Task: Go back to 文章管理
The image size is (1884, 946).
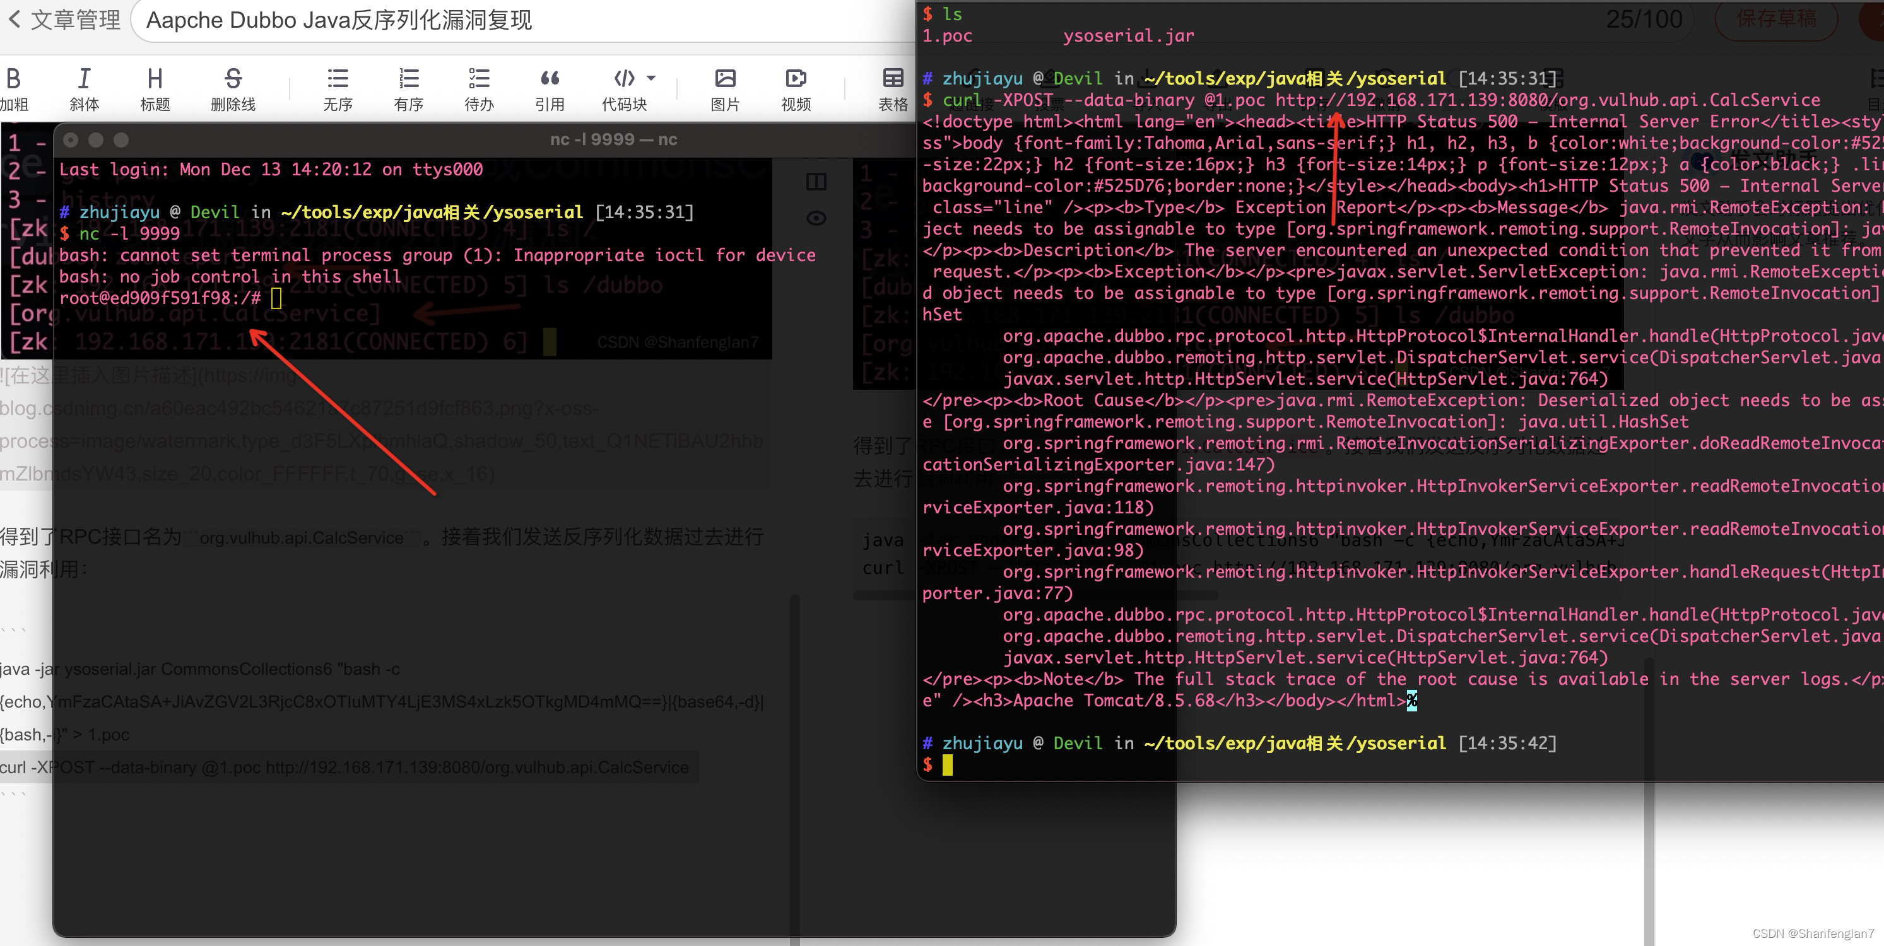Action: (x=64, y=20)
